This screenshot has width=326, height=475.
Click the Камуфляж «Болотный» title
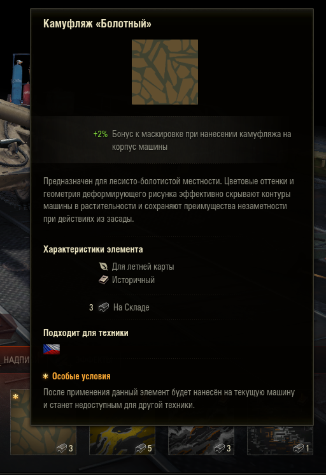(97, 24)
